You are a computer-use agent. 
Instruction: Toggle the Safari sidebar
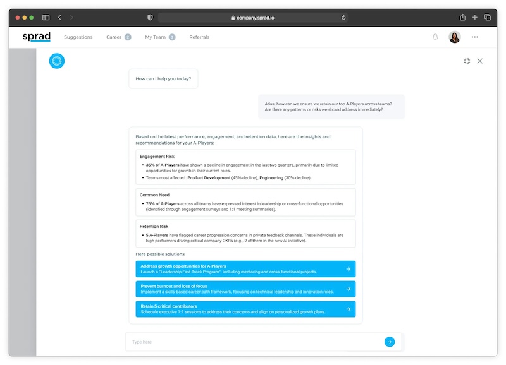46,18
